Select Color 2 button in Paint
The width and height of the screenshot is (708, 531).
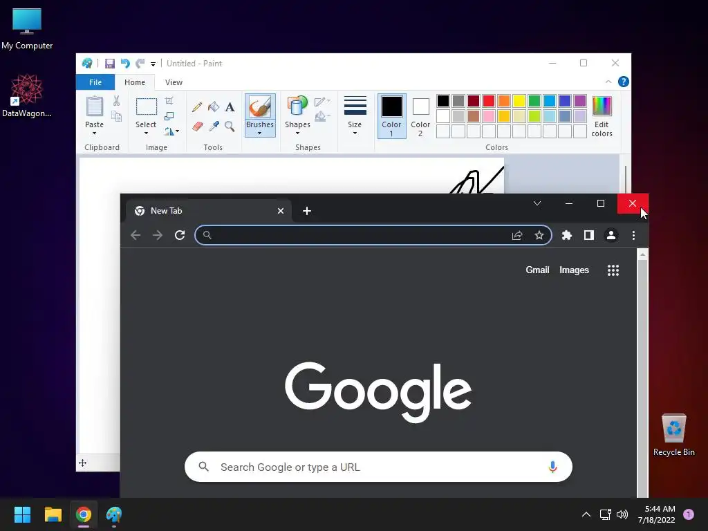coord(420,116)
